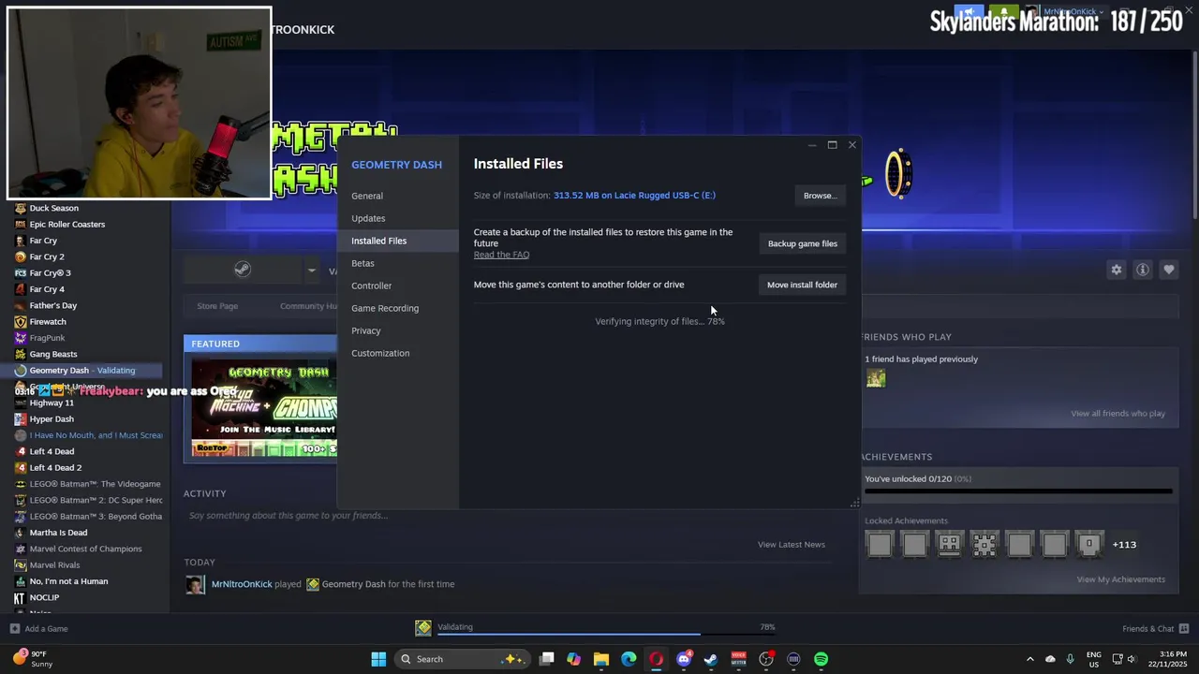Expand the play button dropdown arrow
Image resolution: width=1199 pixels, height=674 pixels.
(x=312, y=271)
